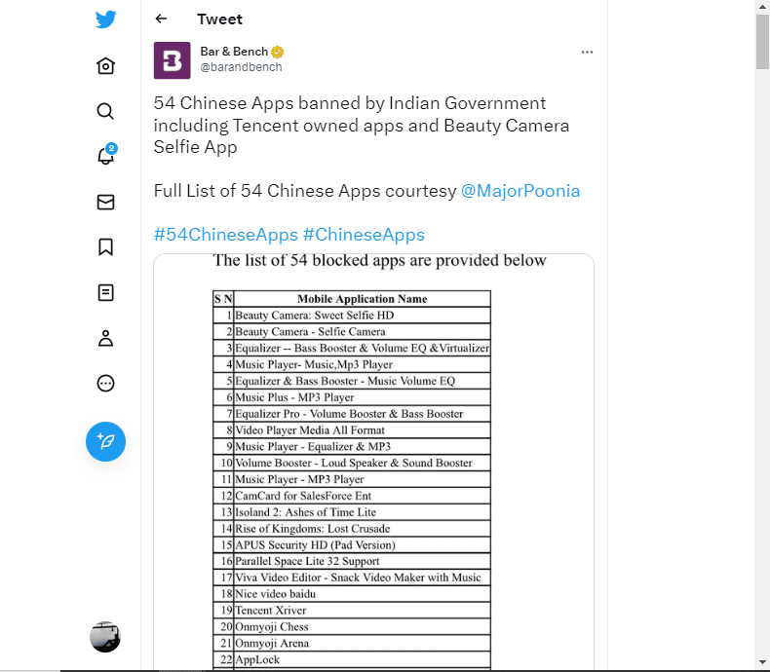Viewport: 770px width, 672px height.
Task: Open tweet options three-dot menu
Action: (587, 52)
